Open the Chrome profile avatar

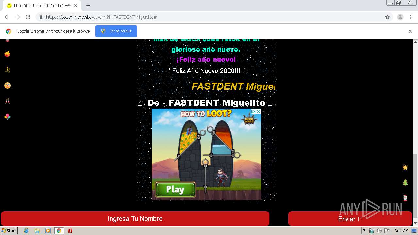tap(400, 17)
